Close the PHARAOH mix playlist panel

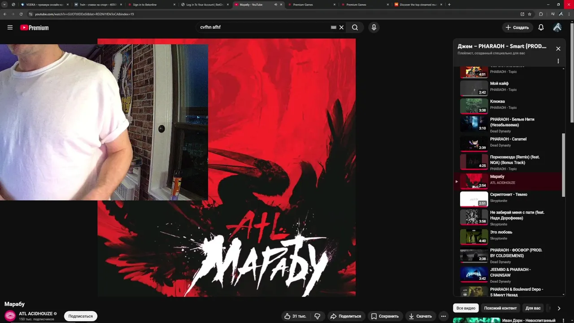pos(558,48)
